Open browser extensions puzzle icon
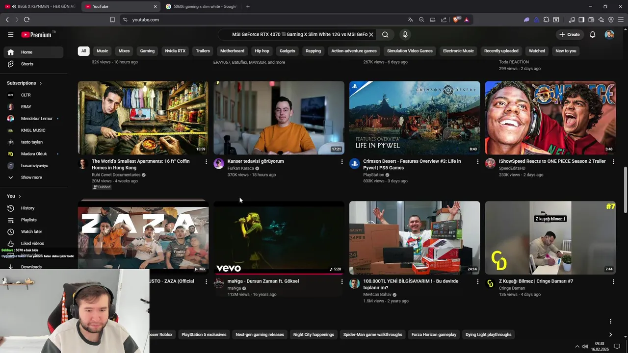 click(x=546, y=20)
